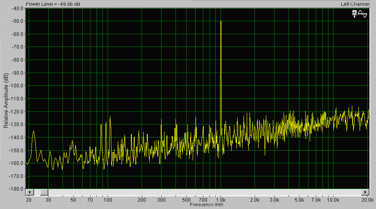Click the spectrum spike just above 100 Hz
The image size is (376, 209).
tap(110, 117)
